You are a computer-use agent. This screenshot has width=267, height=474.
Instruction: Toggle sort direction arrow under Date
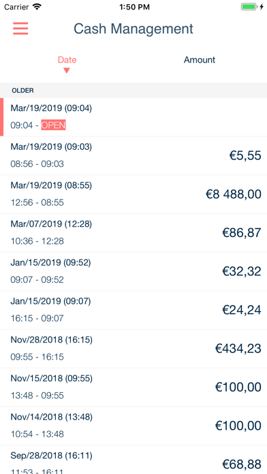coord(67,70)
